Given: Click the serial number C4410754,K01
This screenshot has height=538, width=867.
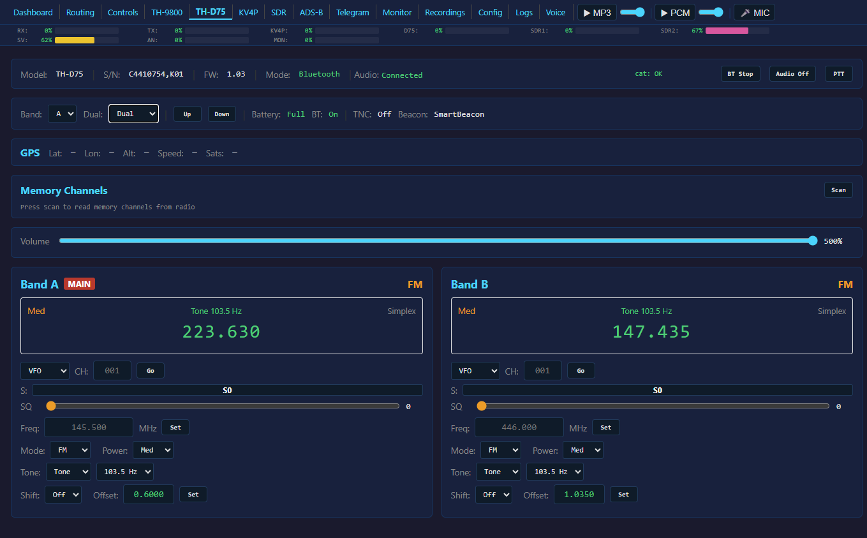Looking at the screenshot, I should (156, 74).
